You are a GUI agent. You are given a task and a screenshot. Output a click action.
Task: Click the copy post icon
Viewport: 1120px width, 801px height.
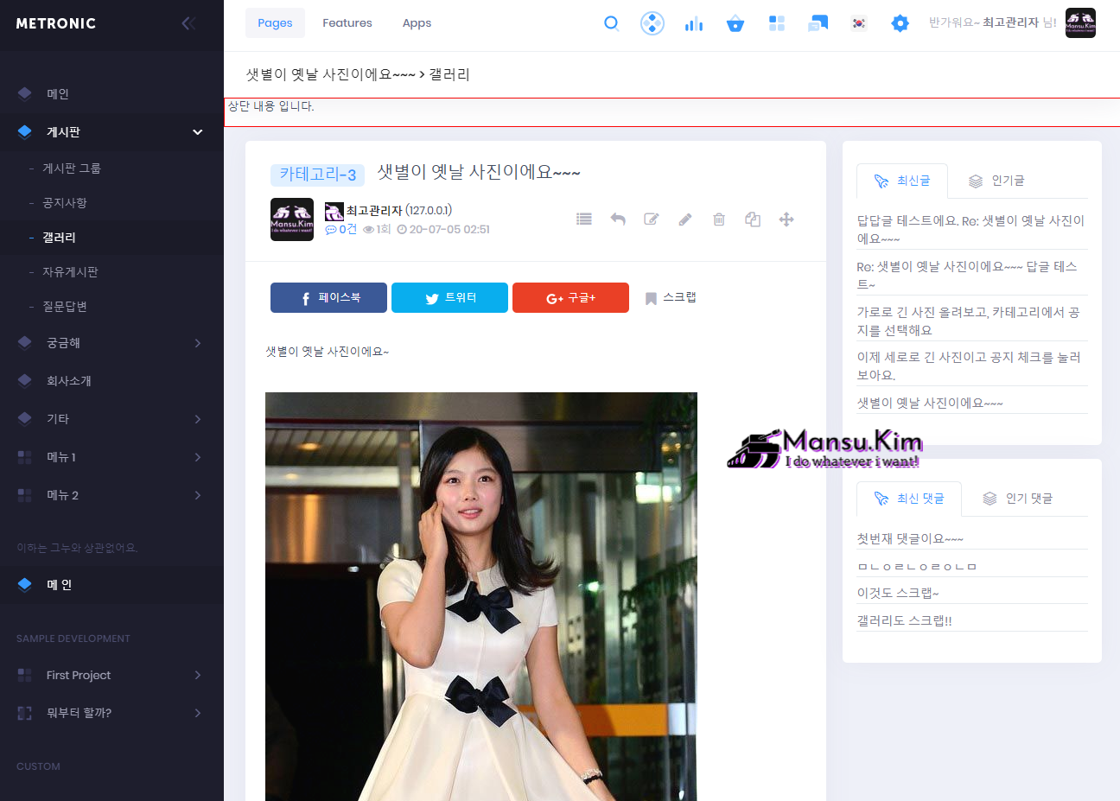click(x=753, y=219)
